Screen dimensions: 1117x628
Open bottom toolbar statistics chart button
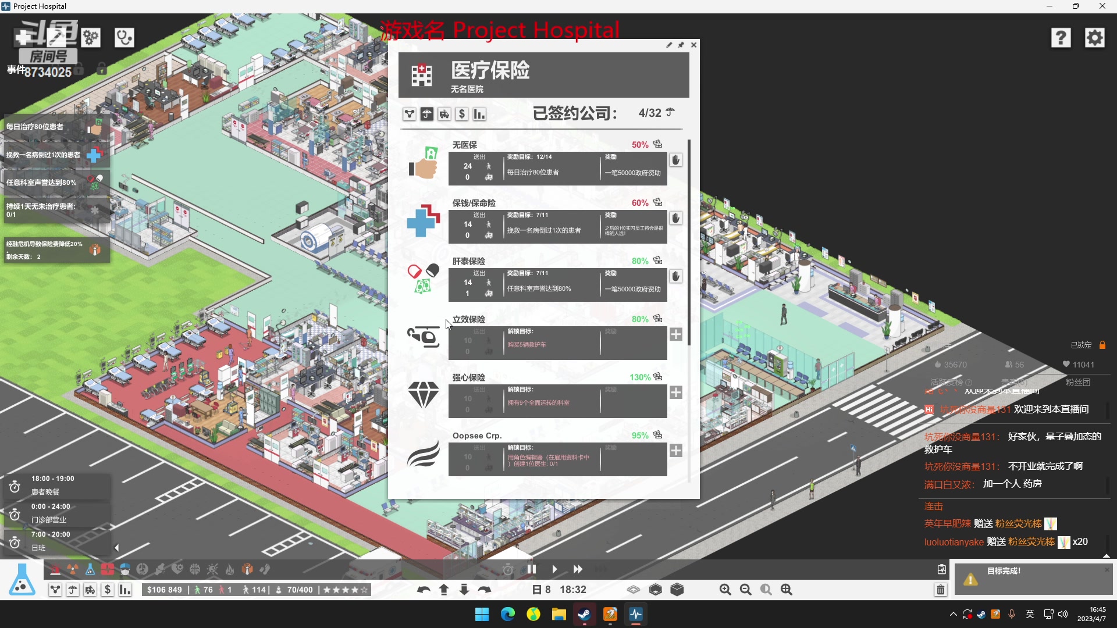point(125,590)
